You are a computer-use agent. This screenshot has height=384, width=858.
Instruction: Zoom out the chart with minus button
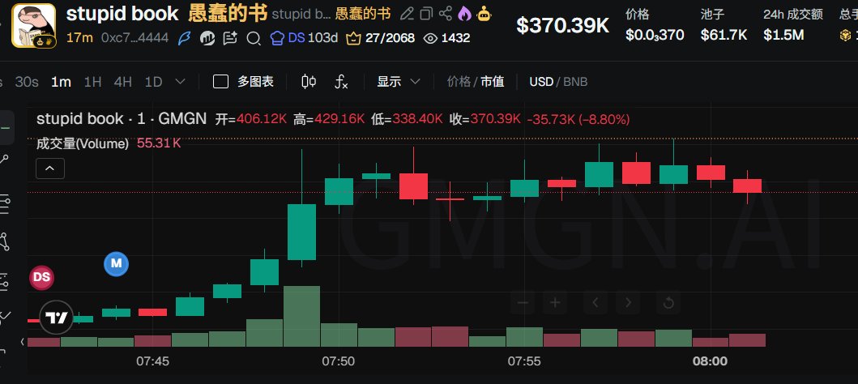click(x=523, y=302)
